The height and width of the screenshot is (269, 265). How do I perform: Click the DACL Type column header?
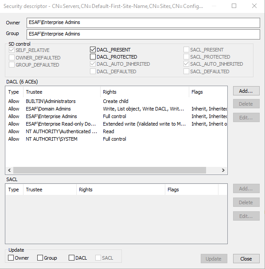[x=15, y=92]
